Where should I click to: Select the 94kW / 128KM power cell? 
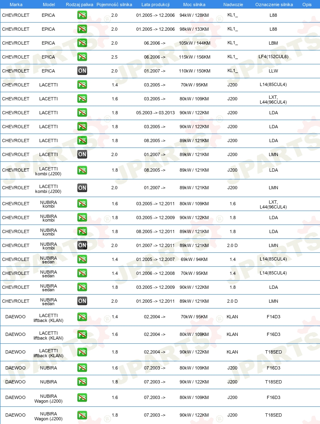tap(194, 15)
